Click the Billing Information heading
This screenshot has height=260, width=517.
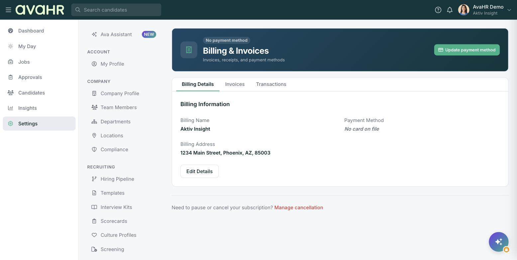click(x=205, y=104)
